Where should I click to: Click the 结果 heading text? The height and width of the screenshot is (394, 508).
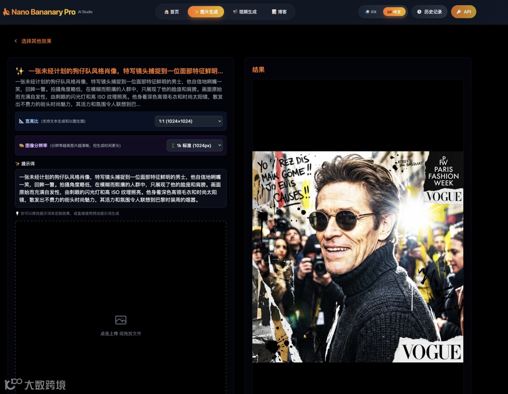click(258, 69)
